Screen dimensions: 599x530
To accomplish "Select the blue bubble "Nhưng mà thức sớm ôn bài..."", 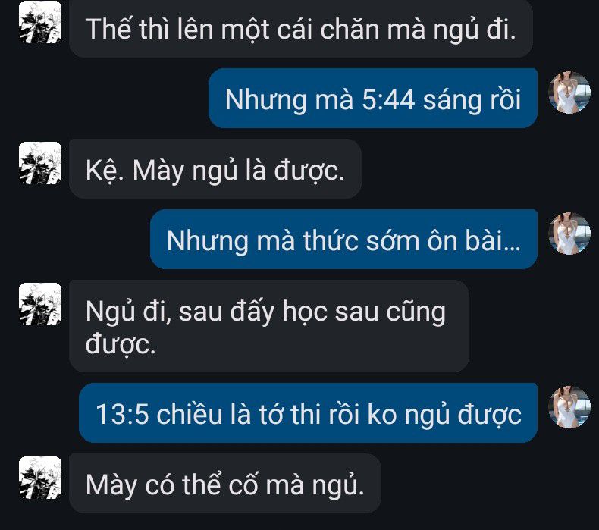I will [x=343, y=239].
